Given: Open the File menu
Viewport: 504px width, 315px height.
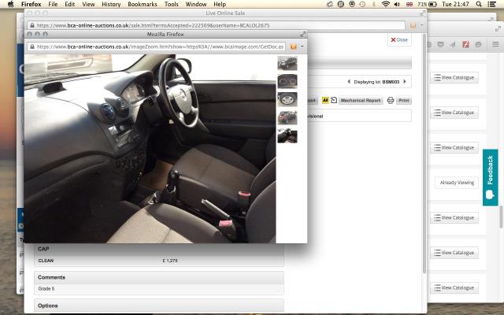Looking at the screenshot, I should [x=53, y=4].
